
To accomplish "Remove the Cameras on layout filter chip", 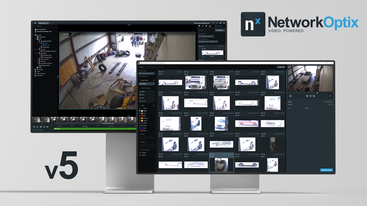I will (153, 74).
